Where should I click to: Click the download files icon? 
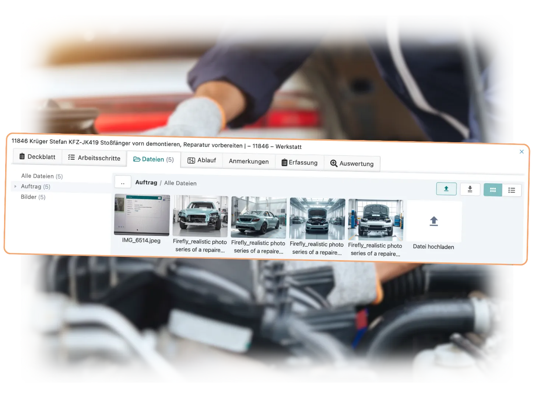470,189
